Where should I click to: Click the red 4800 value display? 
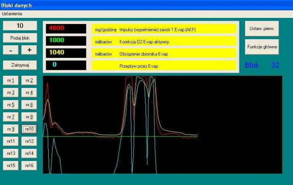66,29
